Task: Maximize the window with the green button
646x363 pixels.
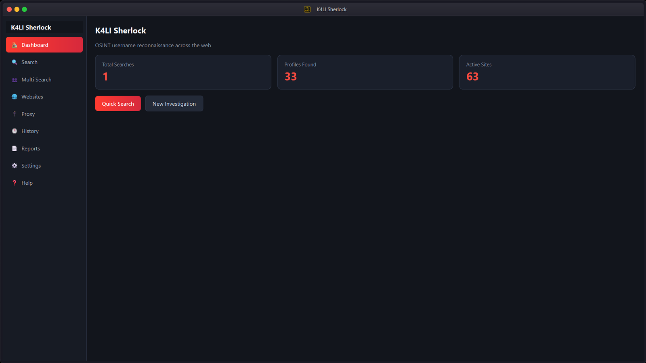Action: click(24, 9)
